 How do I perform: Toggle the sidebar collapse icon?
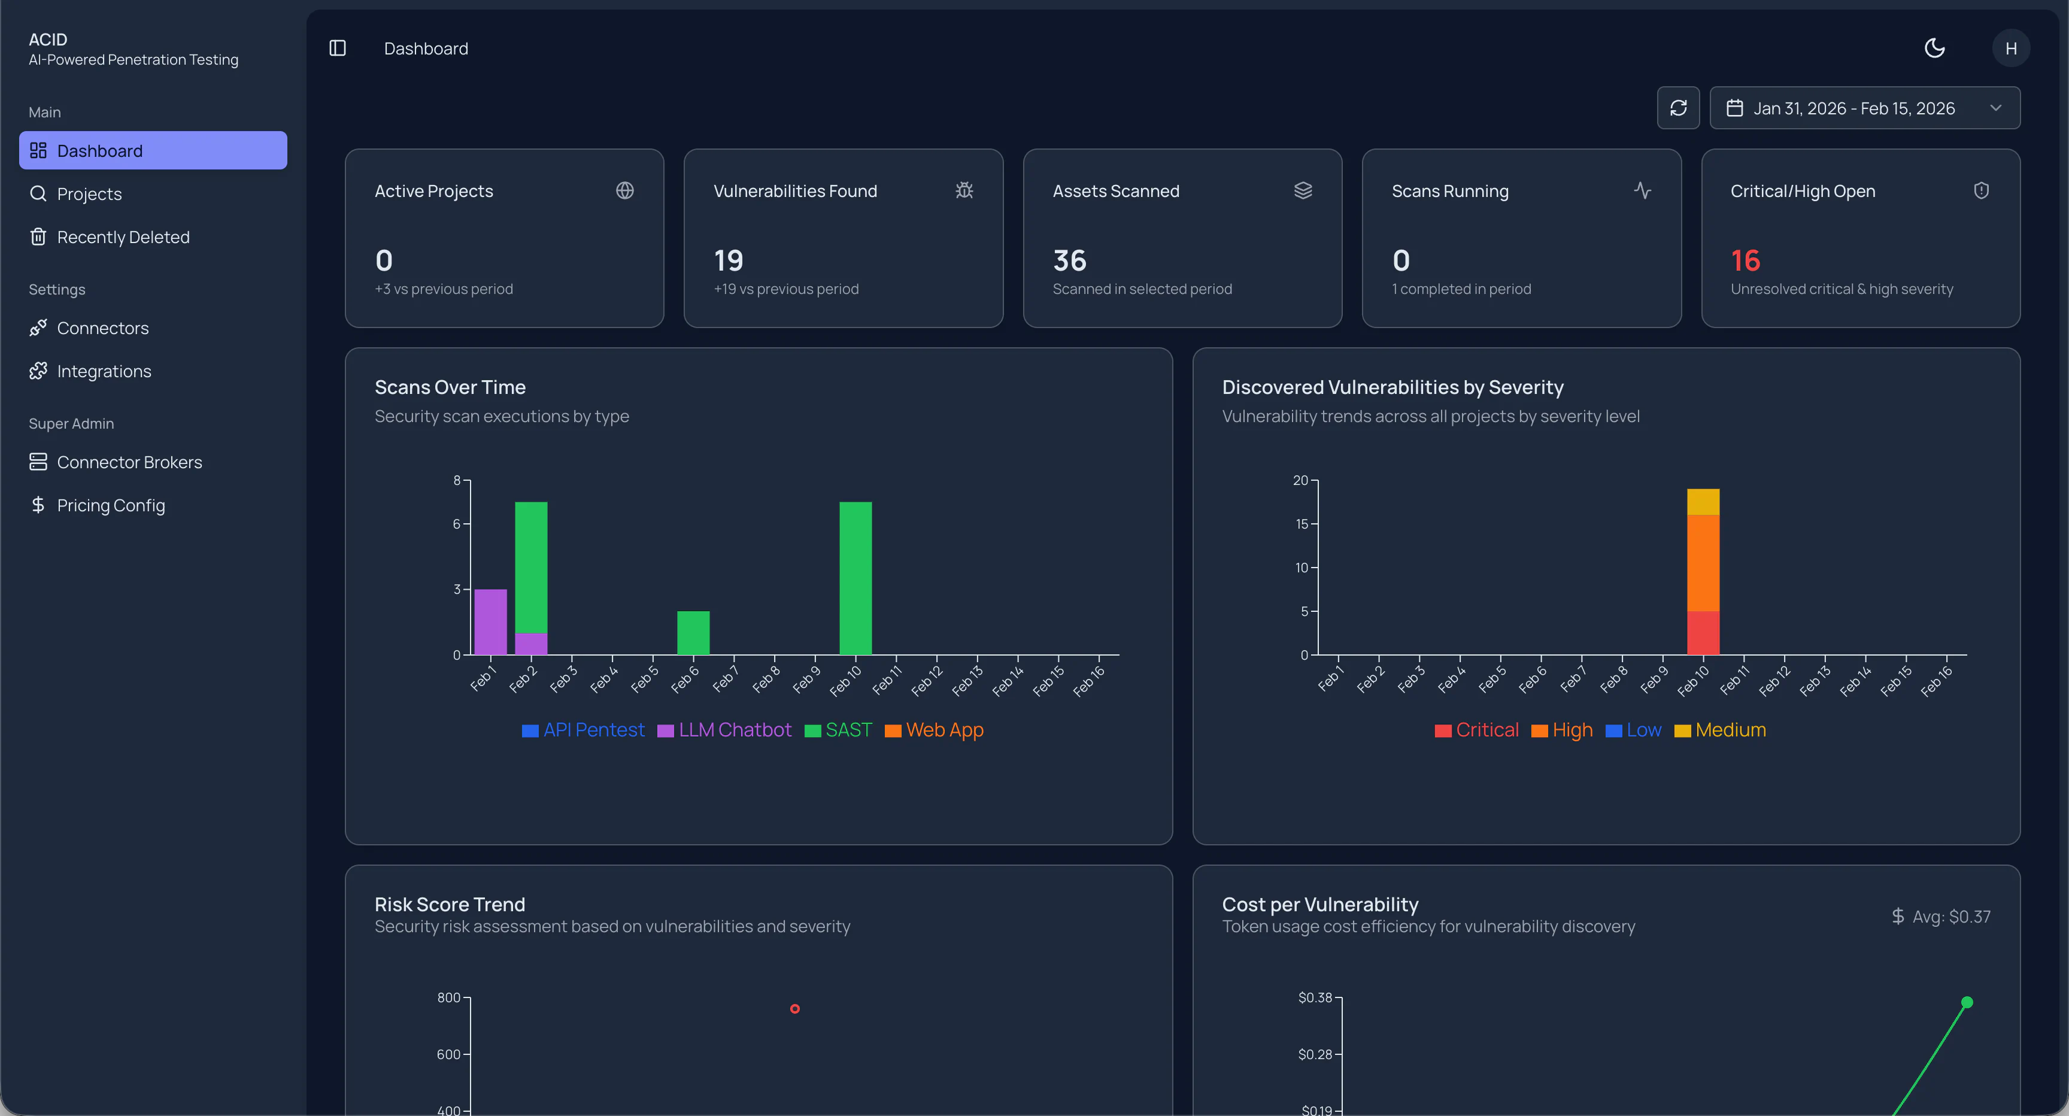337,48
